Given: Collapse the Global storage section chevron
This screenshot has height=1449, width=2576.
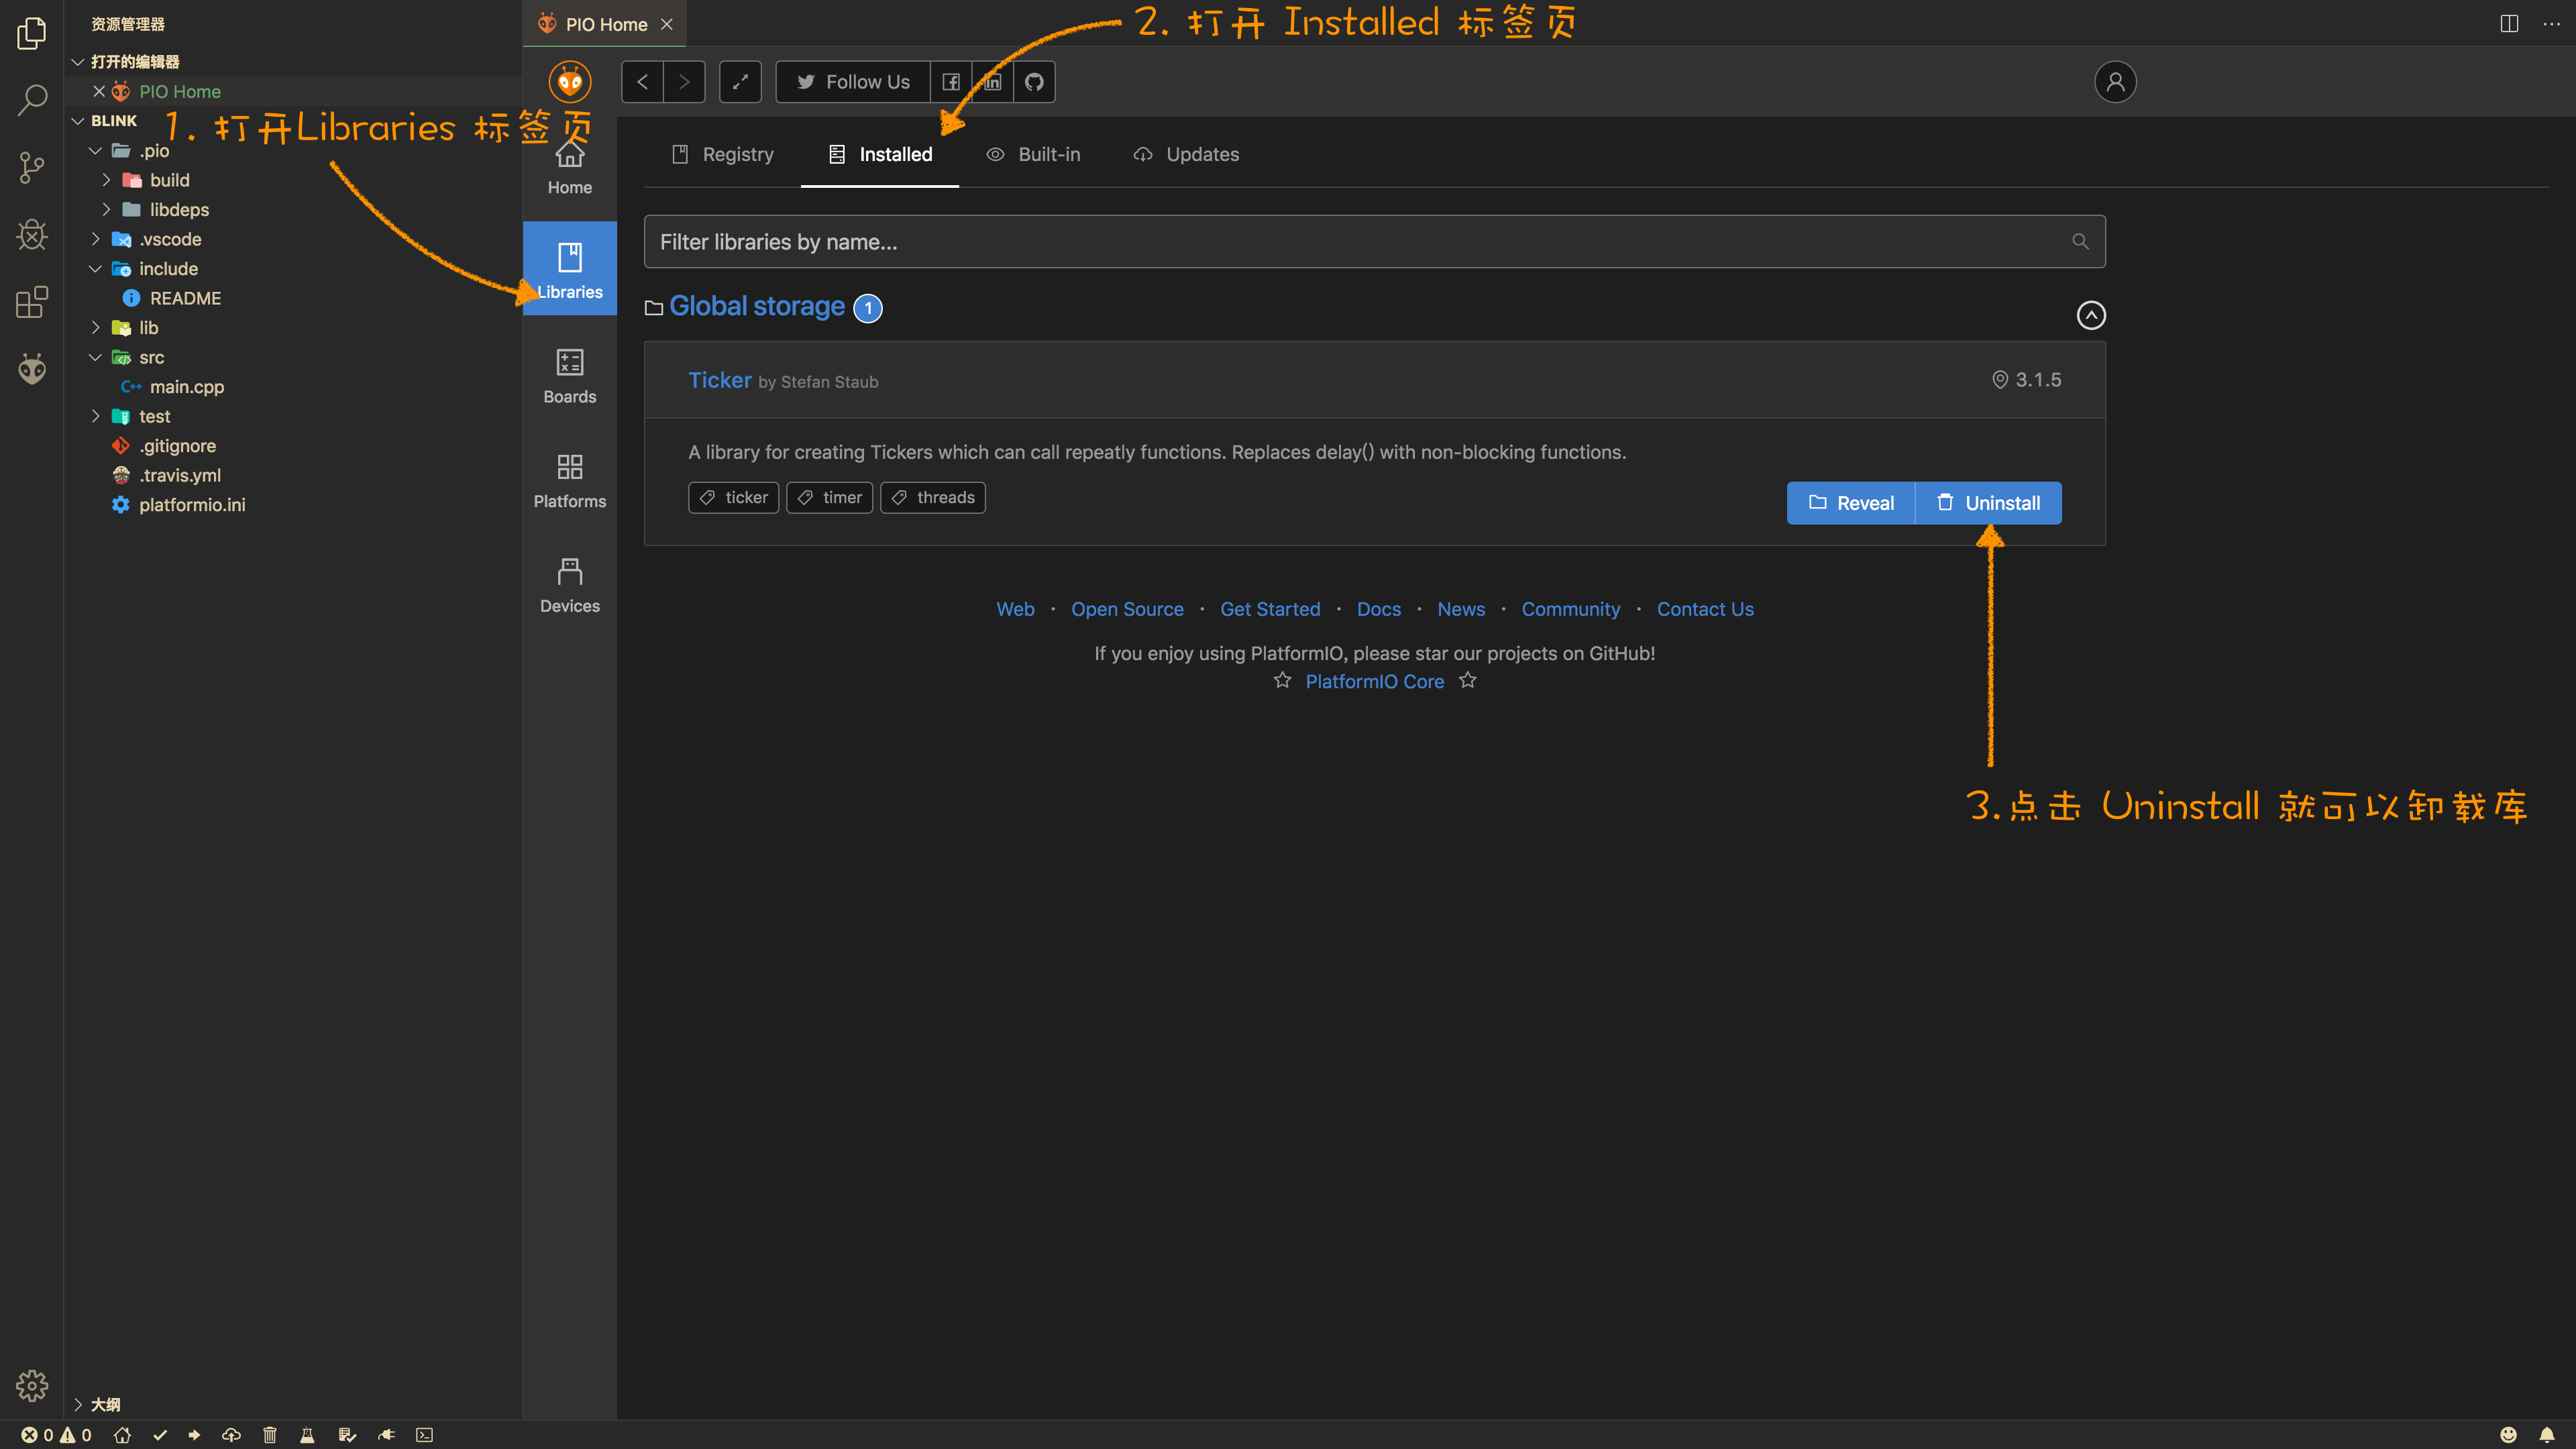Looking at the screenshot, I should (x=2092, y=315).
